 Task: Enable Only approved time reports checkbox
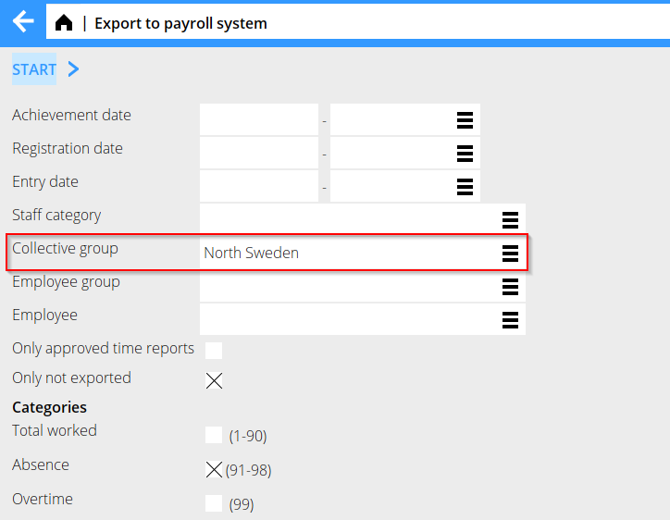[x=214, y=351]
